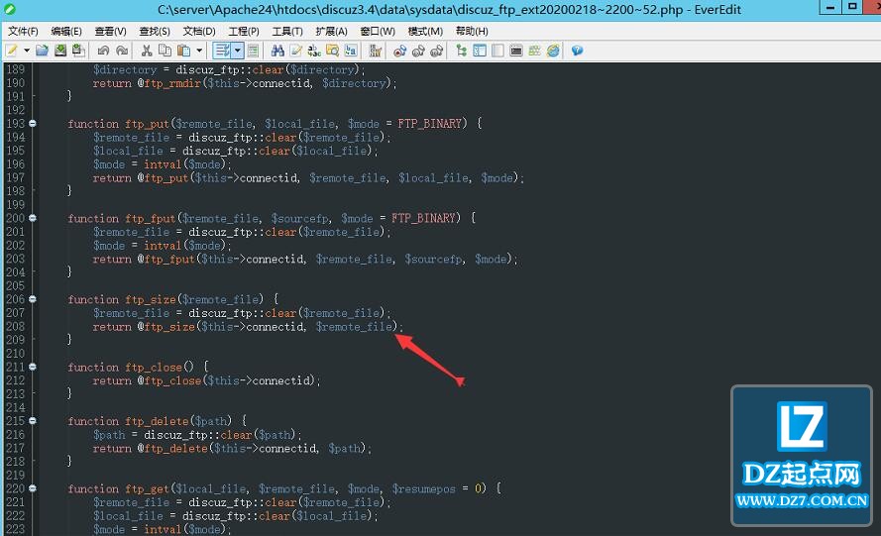
Task: Click the document list icon beside wrap dropdown
Action: click(253, 51)
